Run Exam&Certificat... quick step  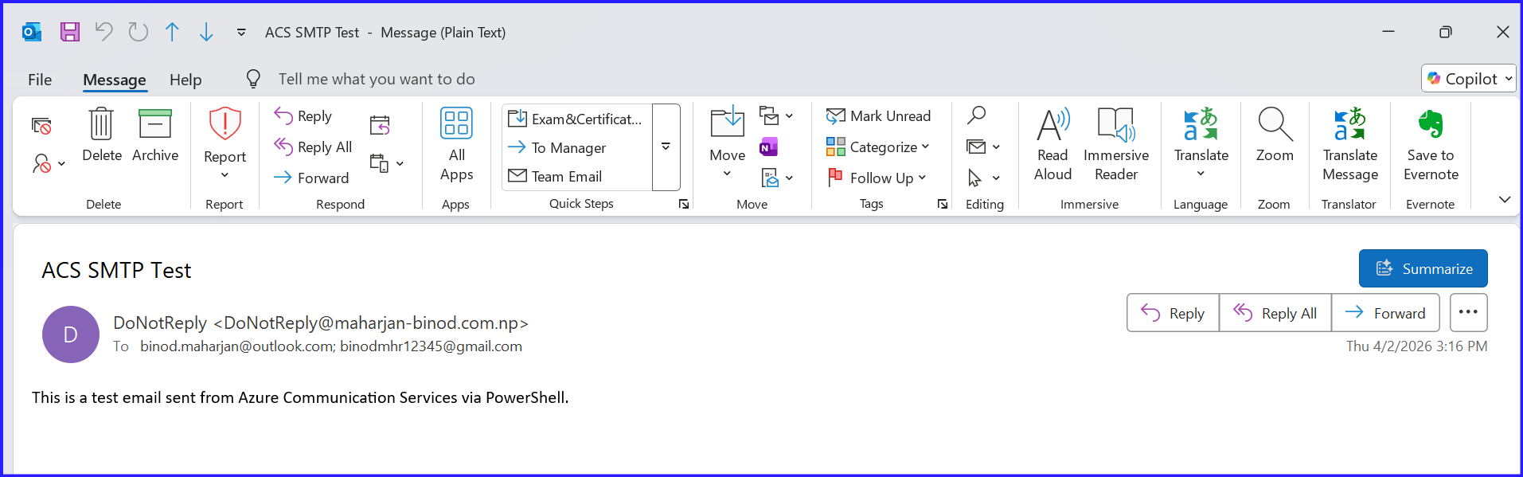coord(575,119)
